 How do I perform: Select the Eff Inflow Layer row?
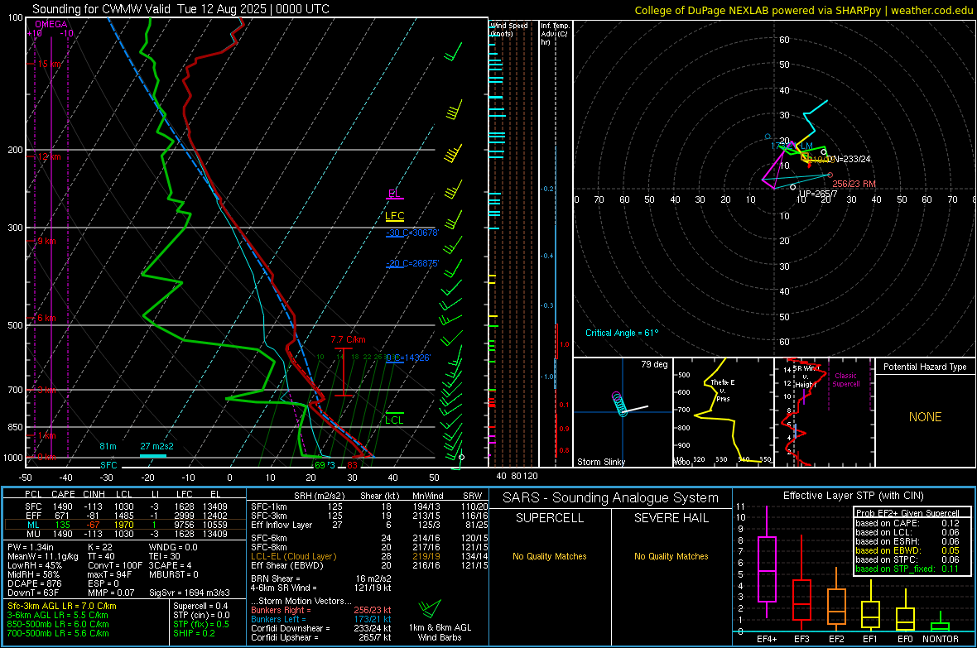(369, 526)
